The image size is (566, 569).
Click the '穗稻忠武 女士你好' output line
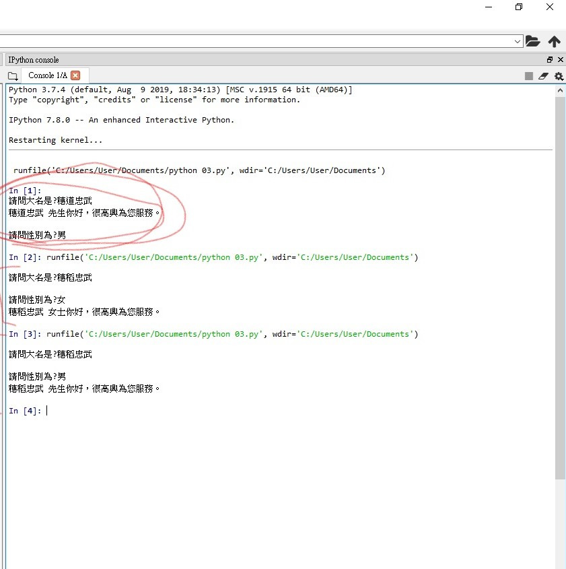coord(84,312)
